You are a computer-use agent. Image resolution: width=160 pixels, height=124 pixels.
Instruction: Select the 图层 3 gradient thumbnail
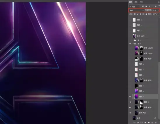click(136, 97)
